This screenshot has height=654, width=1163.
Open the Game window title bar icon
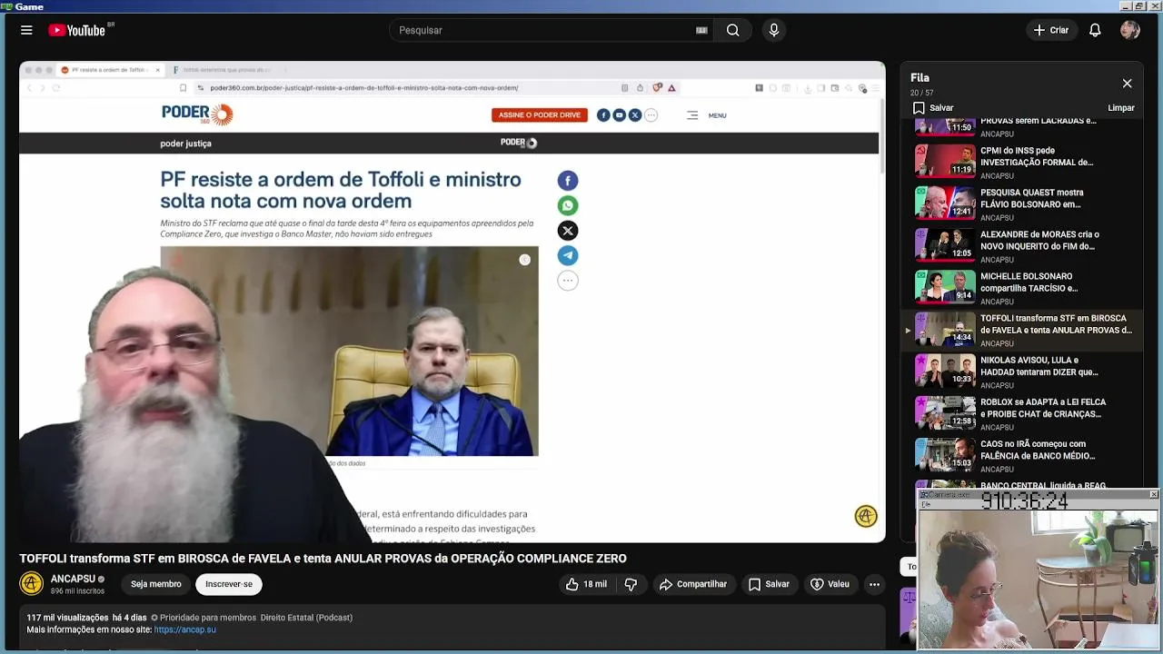pos(6,6)
